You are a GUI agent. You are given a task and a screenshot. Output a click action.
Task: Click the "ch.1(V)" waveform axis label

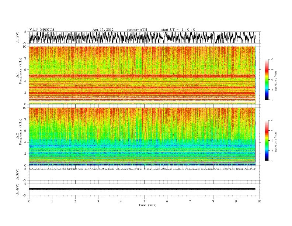18,37
